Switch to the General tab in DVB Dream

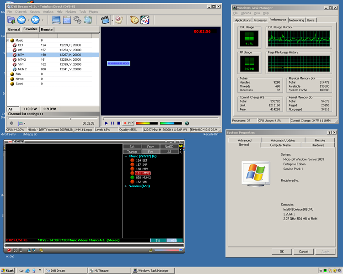tap(14, 29)
